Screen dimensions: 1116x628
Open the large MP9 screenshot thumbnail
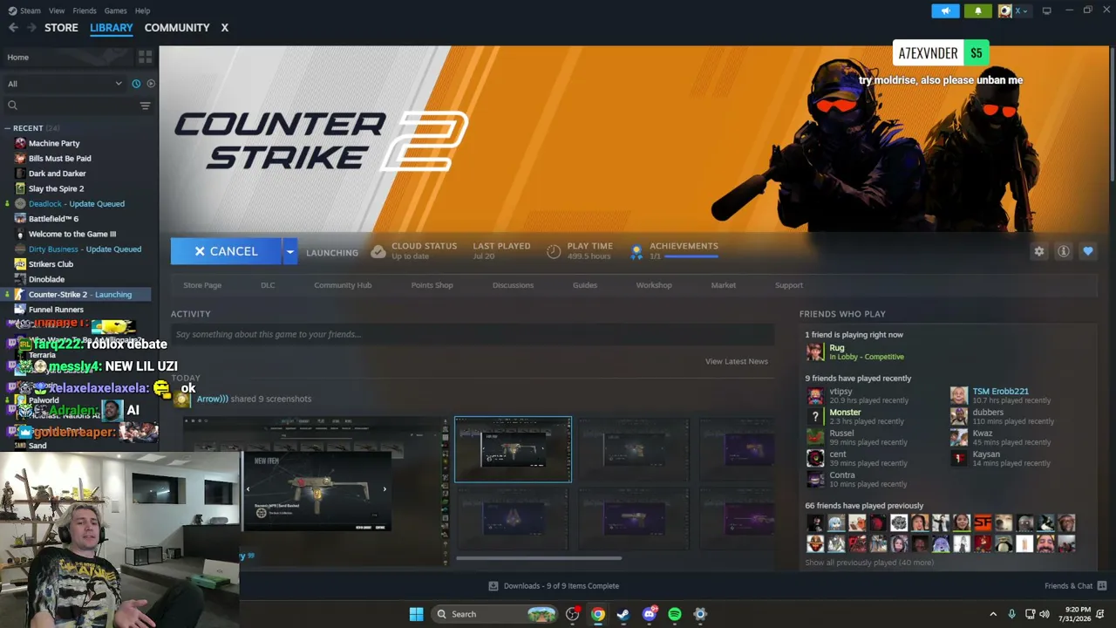pos(315,490)
